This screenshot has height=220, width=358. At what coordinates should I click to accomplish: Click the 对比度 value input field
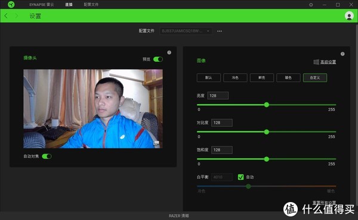point(222,123)
